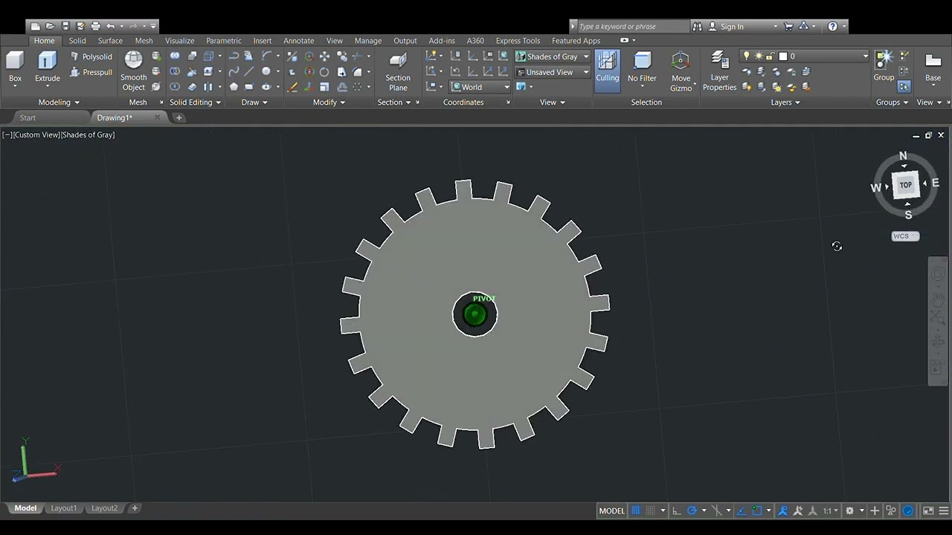The width and height of the screenshot is (952, 535).
Task: Open the Help question mark icon
Action: point(832,27)
